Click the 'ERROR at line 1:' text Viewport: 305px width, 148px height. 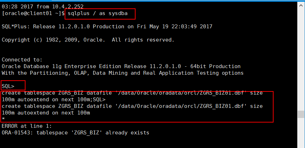pyautogui.click(x=27, y=126)
